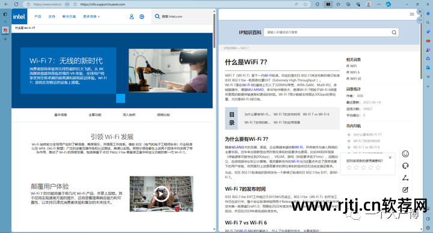Open the split pane more options ellipsis
This screenshot has height=233, width=433.
tap(420, 20)
